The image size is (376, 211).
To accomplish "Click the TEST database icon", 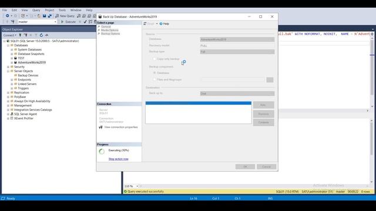I will [x=16, y=58].
